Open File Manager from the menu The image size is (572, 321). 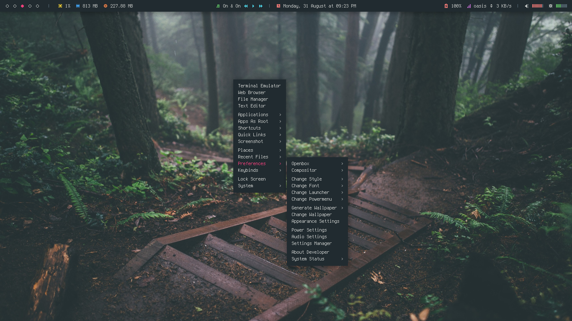click(x=260, y=99)
